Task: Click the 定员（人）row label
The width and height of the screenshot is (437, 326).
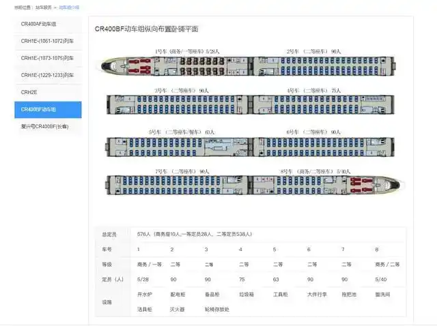Action: [113, 280]
